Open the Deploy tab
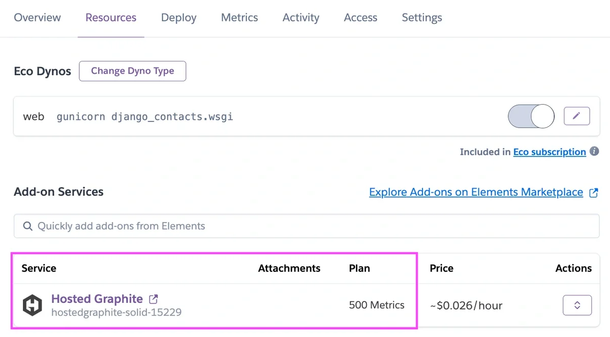This screenshot has width=610, height=337. tap(178, 18)
